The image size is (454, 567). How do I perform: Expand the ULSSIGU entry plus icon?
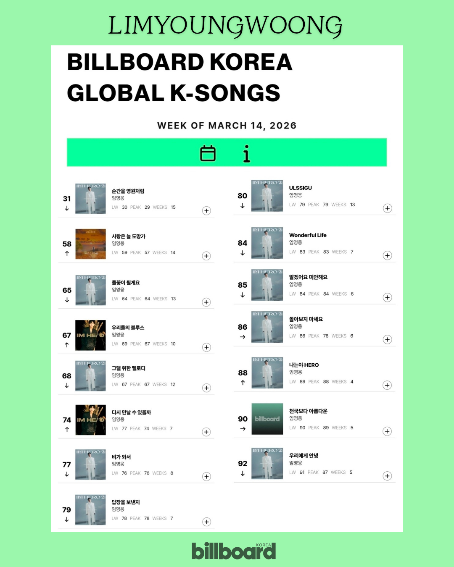[388, 208]
